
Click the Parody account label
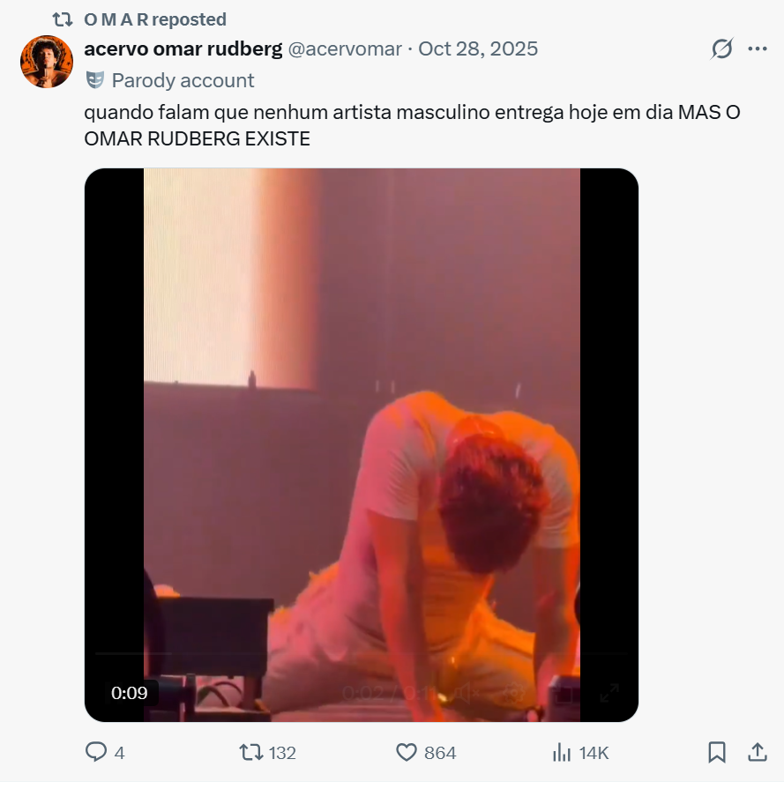(x=183, y=80)
